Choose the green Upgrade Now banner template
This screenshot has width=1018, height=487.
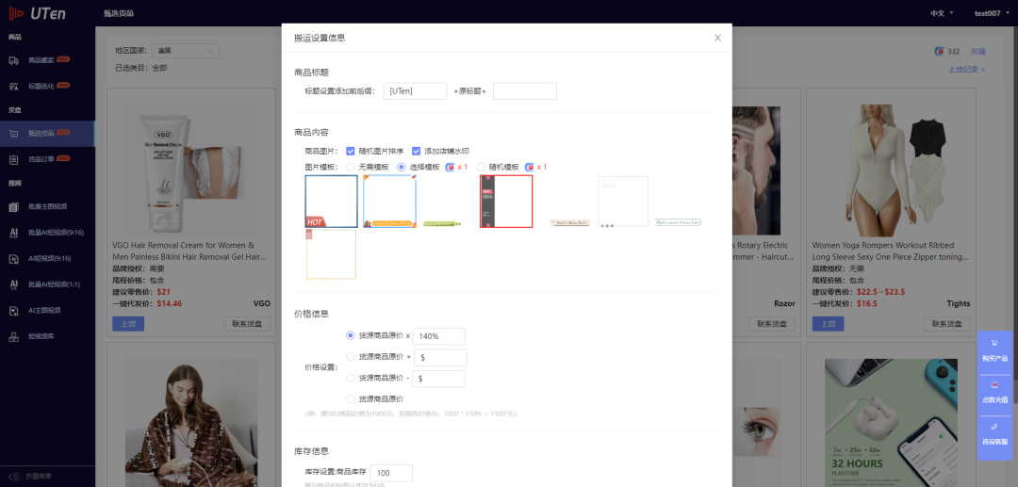coord(441,223)
